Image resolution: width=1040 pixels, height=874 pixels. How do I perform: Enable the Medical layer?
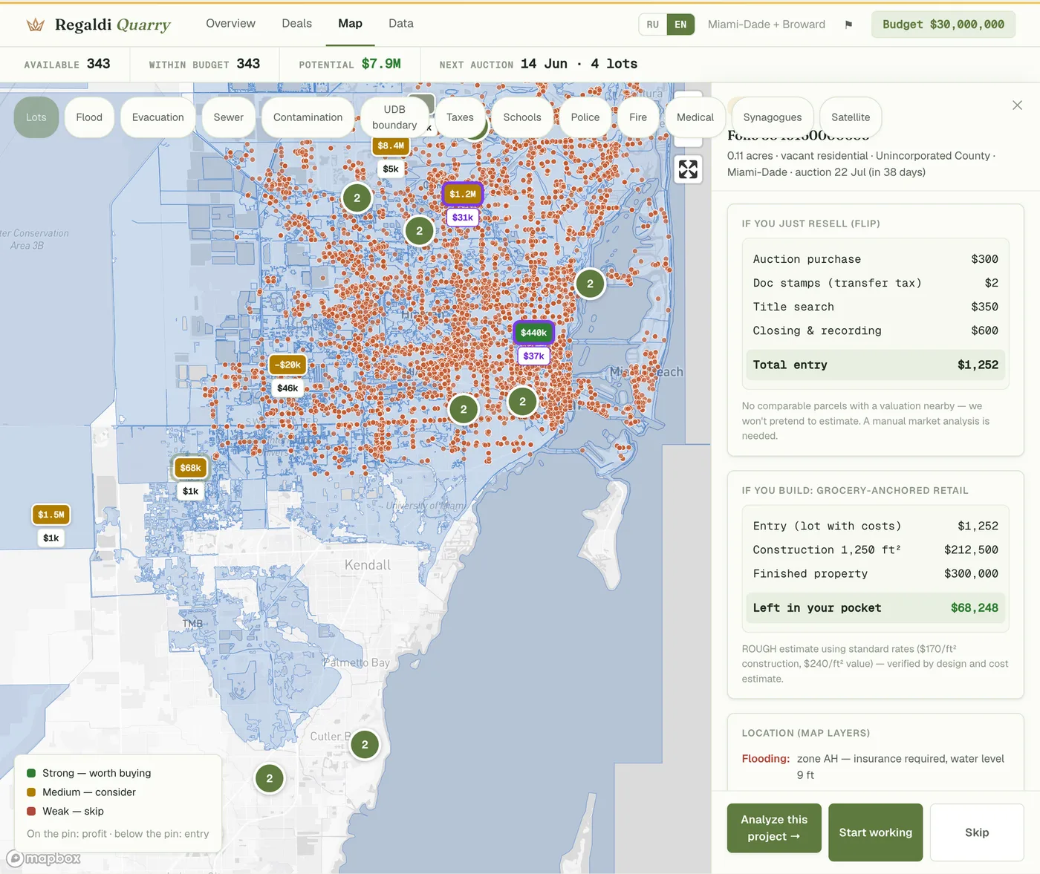(x=695, y=117)
